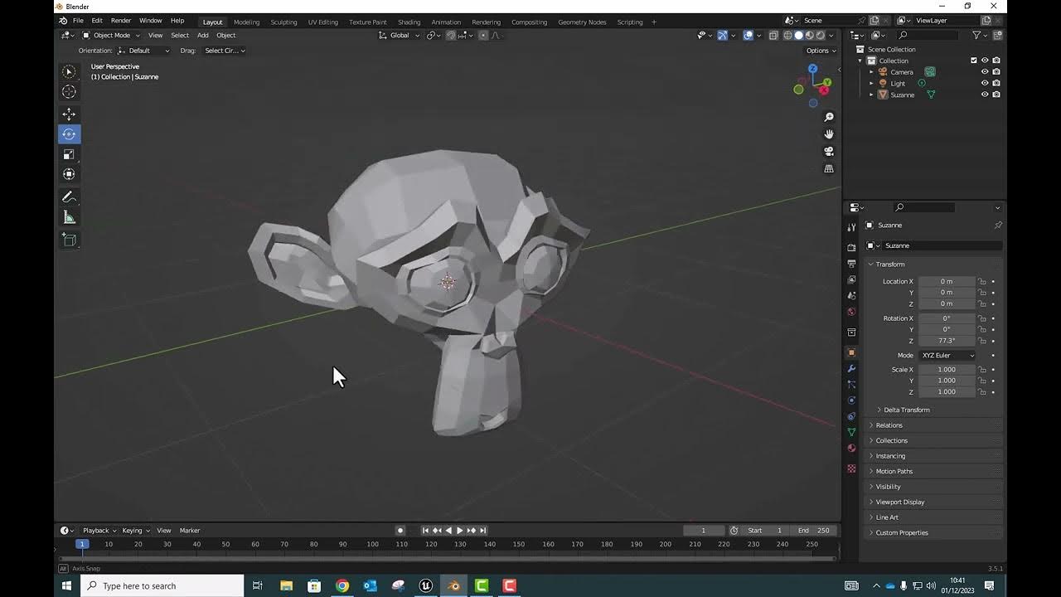Click Rotation Z value field 77.3°

point(947,341)
